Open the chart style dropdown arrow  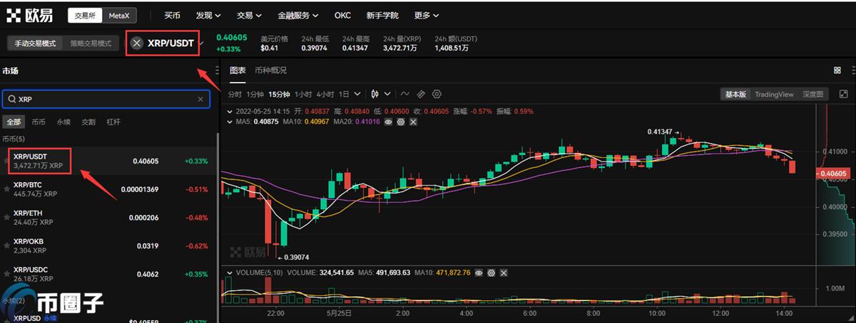click(x=387, y=93)
